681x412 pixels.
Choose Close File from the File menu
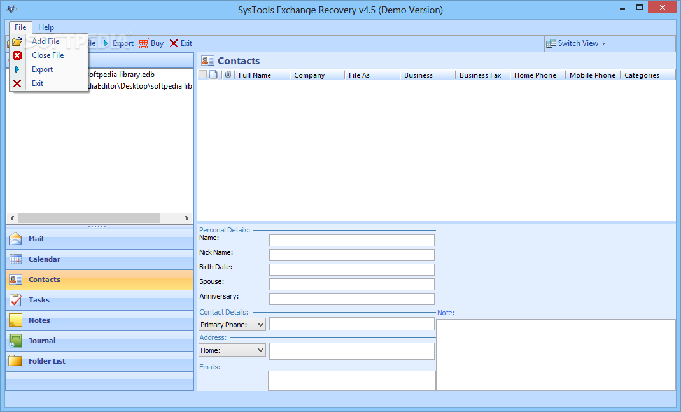(x=49, y=55)
